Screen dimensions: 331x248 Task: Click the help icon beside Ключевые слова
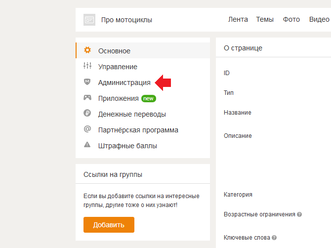(x=274, y=238)
